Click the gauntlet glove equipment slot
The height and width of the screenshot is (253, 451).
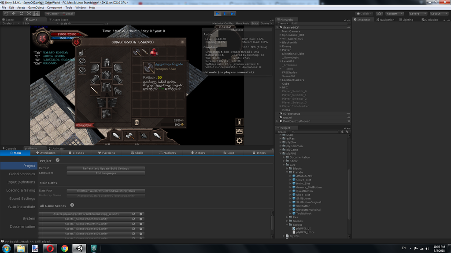click(118, 90)
